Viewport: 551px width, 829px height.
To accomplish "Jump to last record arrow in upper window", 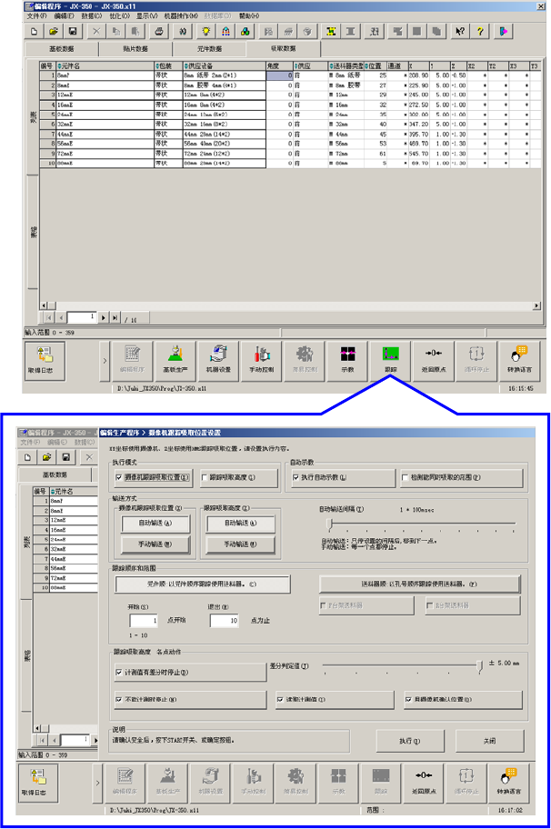I will 115,318.
